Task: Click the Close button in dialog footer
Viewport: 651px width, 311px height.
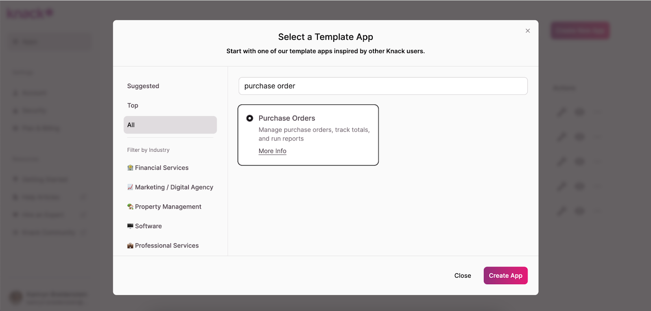Action: tap(463, 276)
